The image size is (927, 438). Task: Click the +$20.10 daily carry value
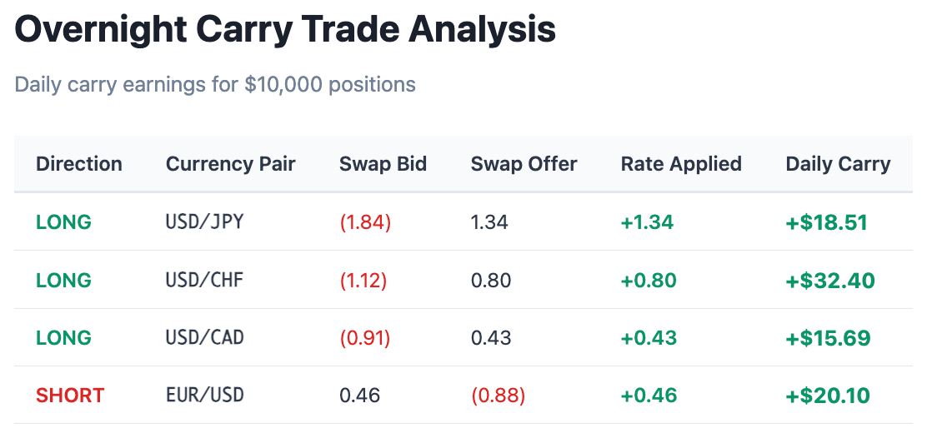point(828,396)
